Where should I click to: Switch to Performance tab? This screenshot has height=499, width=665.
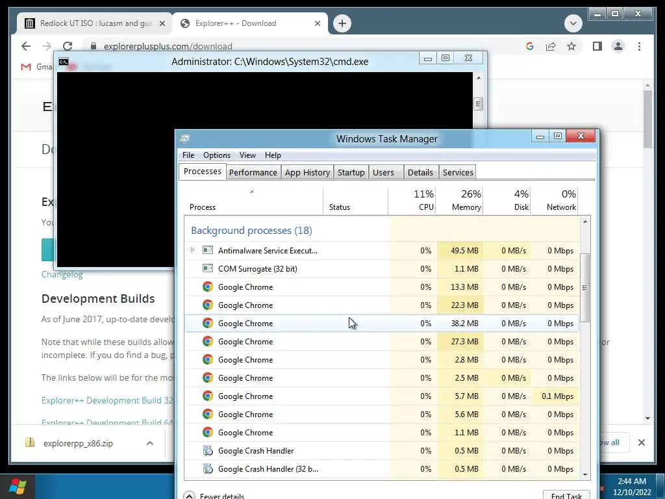point(253,172)
